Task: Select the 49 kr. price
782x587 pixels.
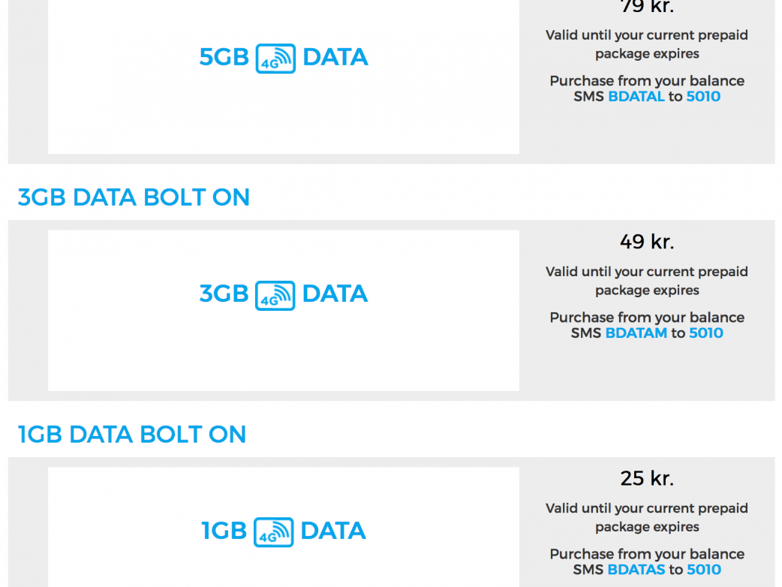Action: point(647,242)
